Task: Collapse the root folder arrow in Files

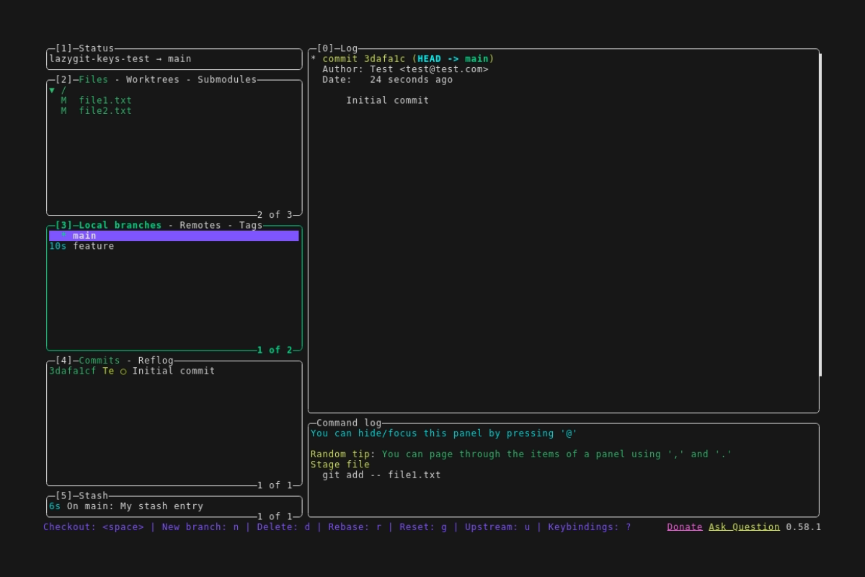Action: 52,90
